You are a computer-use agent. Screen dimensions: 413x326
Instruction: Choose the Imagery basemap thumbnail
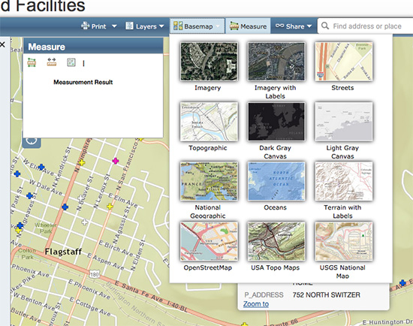(x=209, y=62)
